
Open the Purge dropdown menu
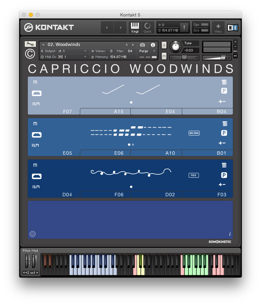147,51
